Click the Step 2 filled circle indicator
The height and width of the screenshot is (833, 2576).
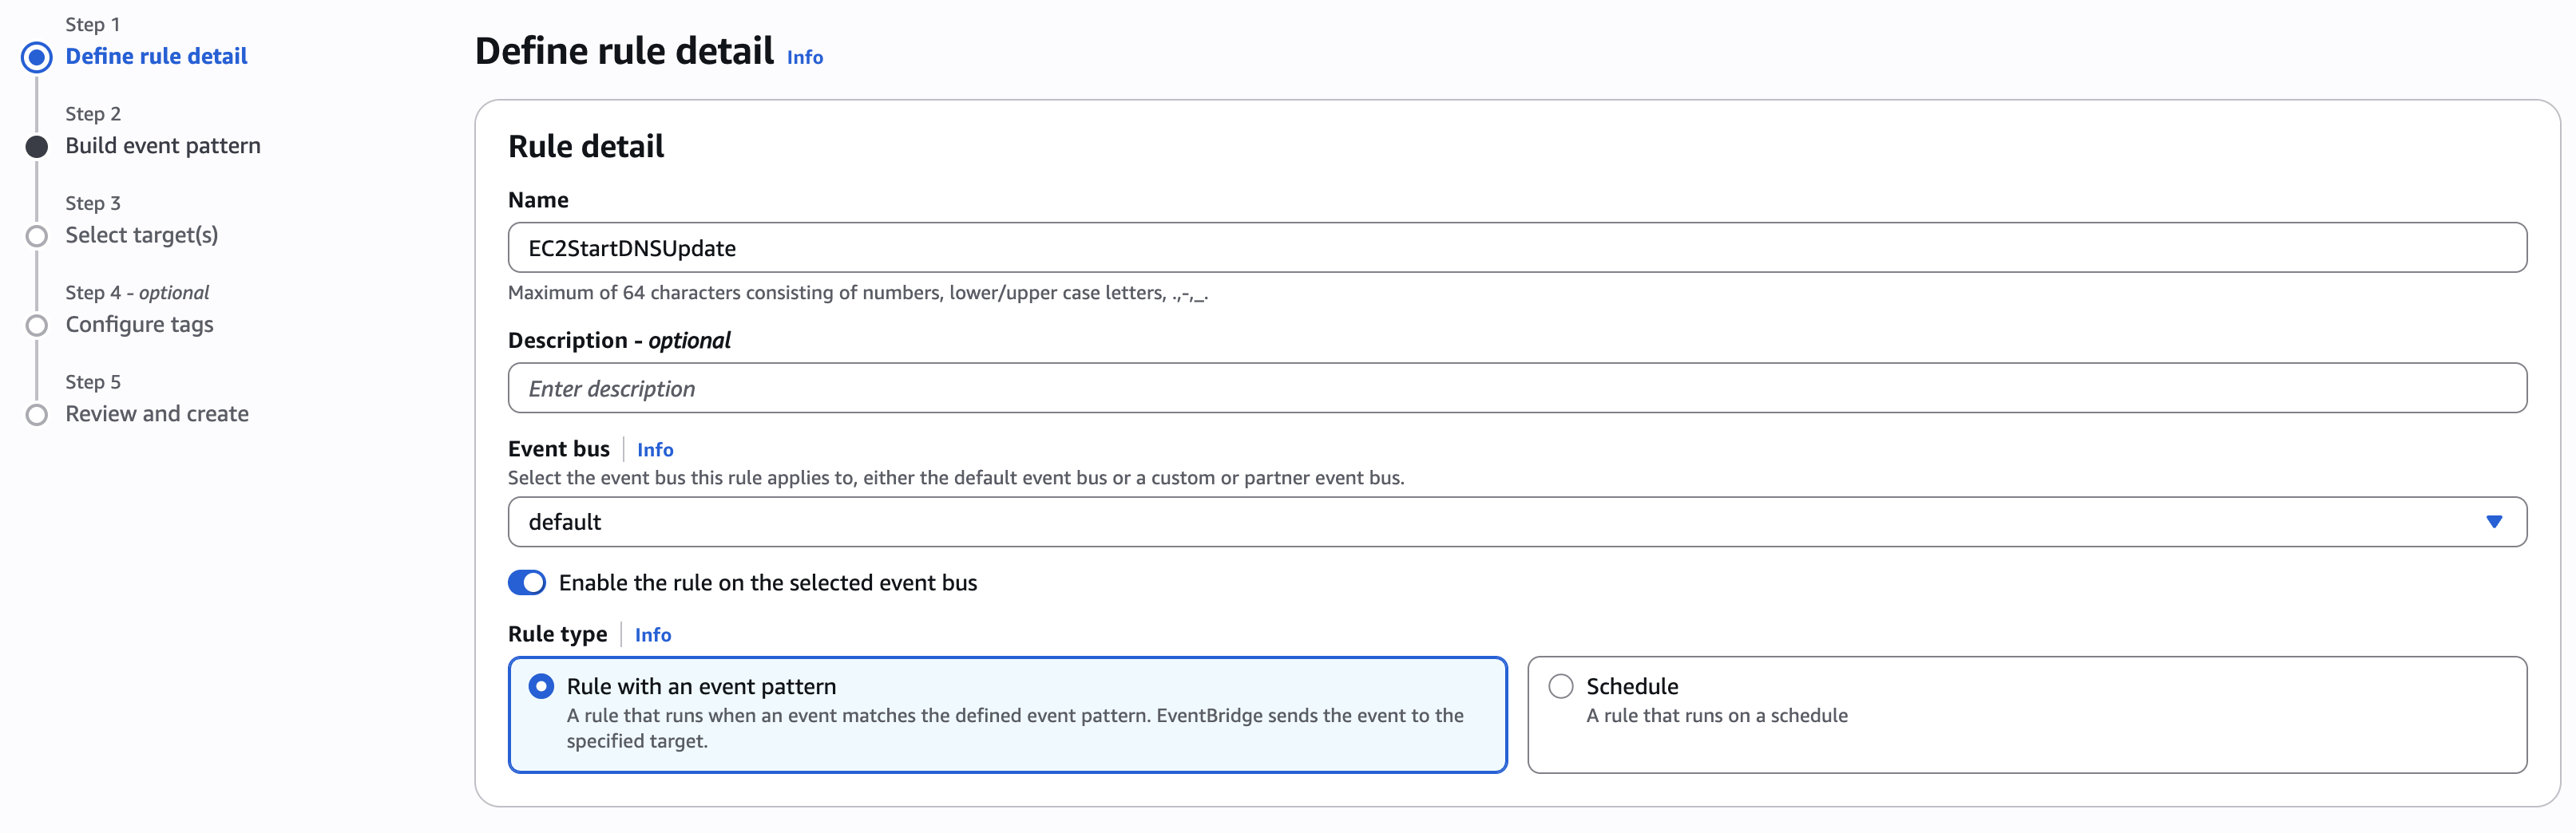tap(37, 147)
